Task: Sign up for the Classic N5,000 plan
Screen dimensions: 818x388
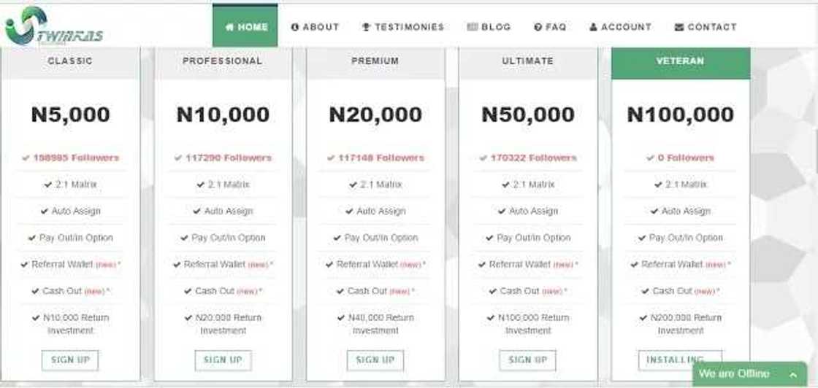Action: (70, 360)
